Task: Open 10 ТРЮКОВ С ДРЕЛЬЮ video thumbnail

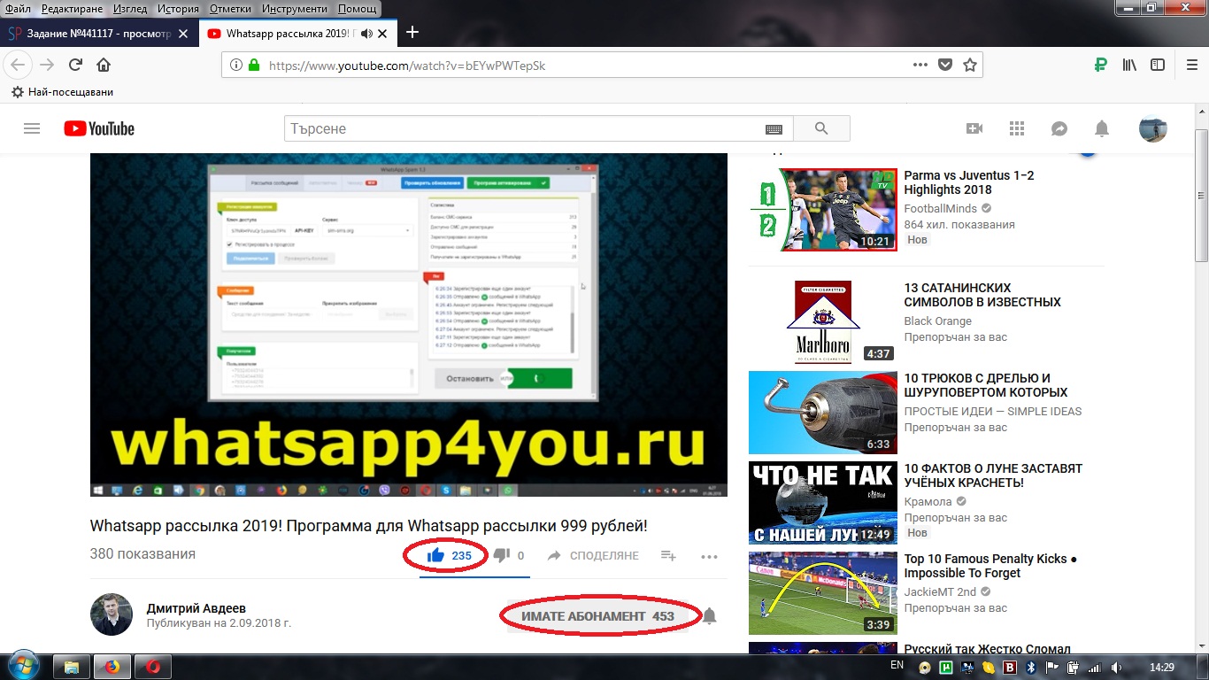Action: [x=823, y=412]
